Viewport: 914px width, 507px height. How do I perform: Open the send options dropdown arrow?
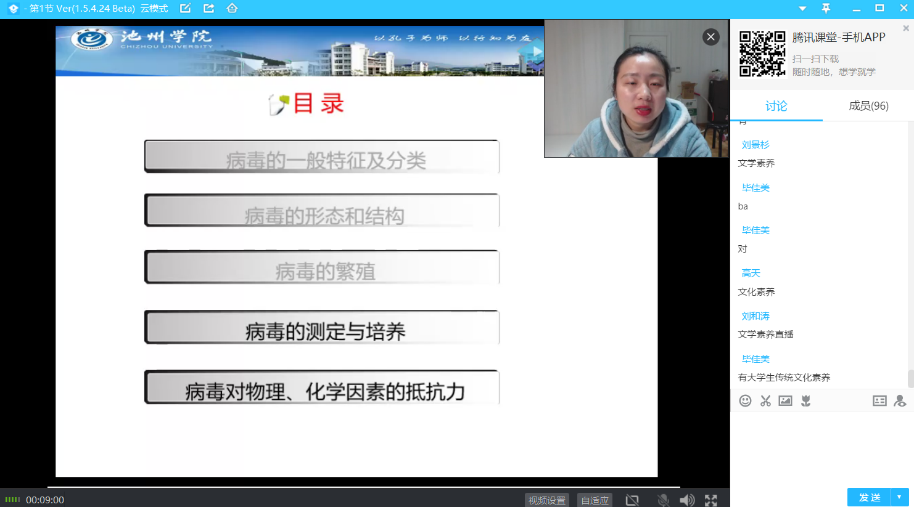point(900,497)
